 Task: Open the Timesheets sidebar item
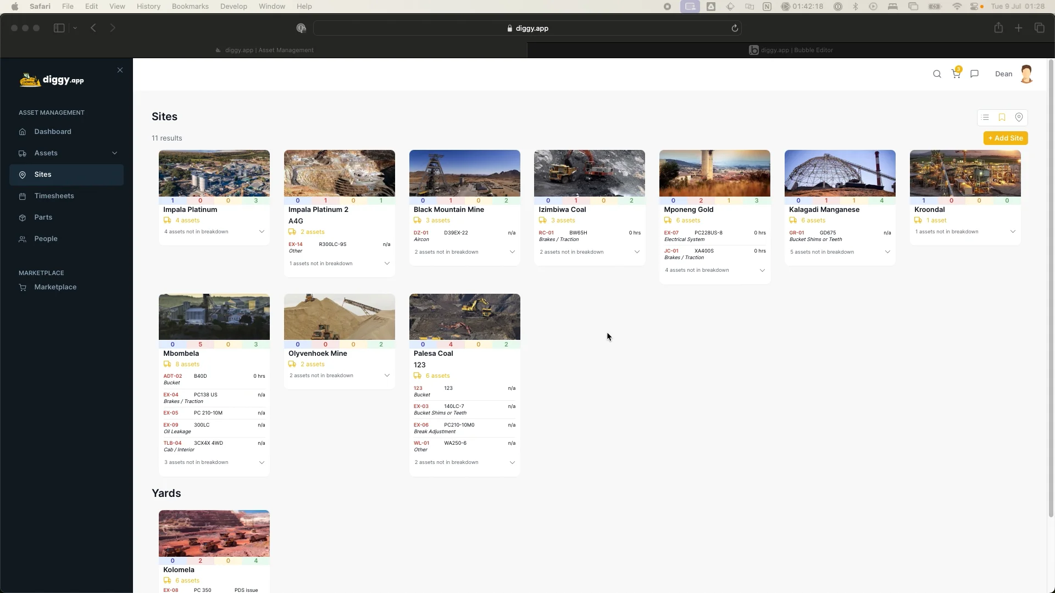point(54,196)
